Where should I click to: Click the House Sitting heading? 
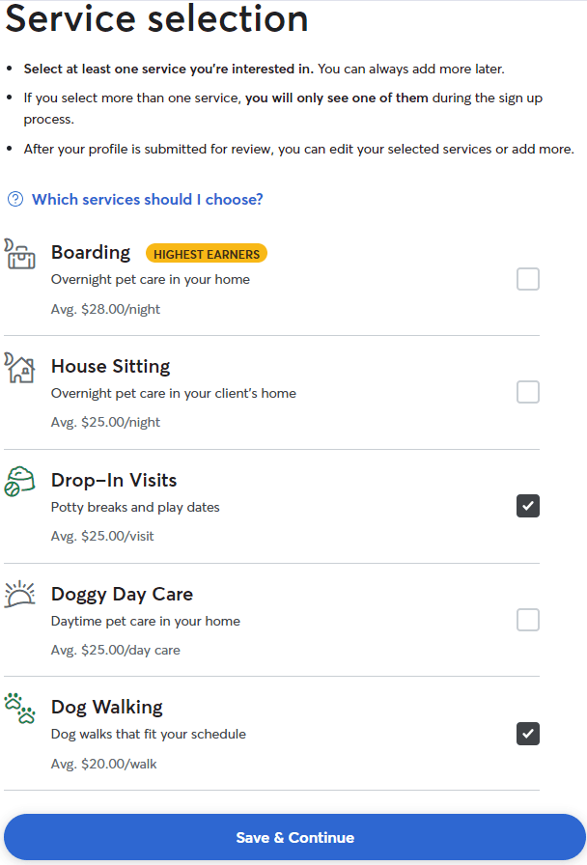tap(110, 367)
